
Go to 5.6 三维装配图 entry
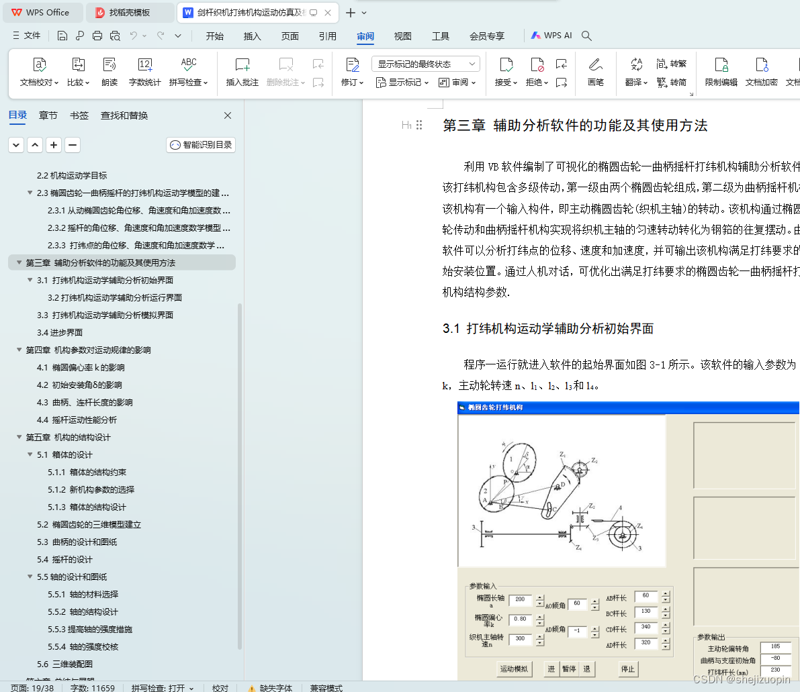click(64, 664)
